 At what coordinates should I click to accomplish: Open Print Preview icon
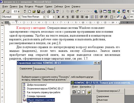[x=53, y=11]
